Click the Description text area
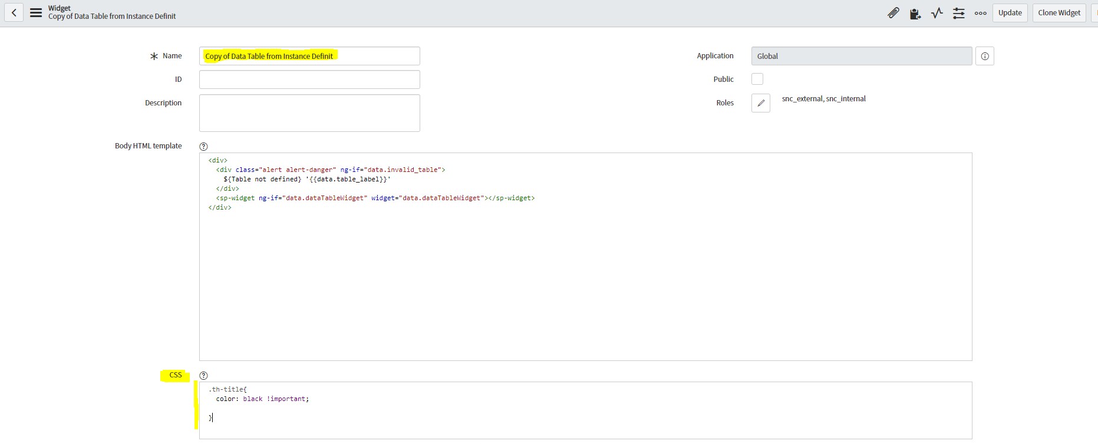Image resolution: width=1098 pixels, height=444 pixels. [309, 113]
